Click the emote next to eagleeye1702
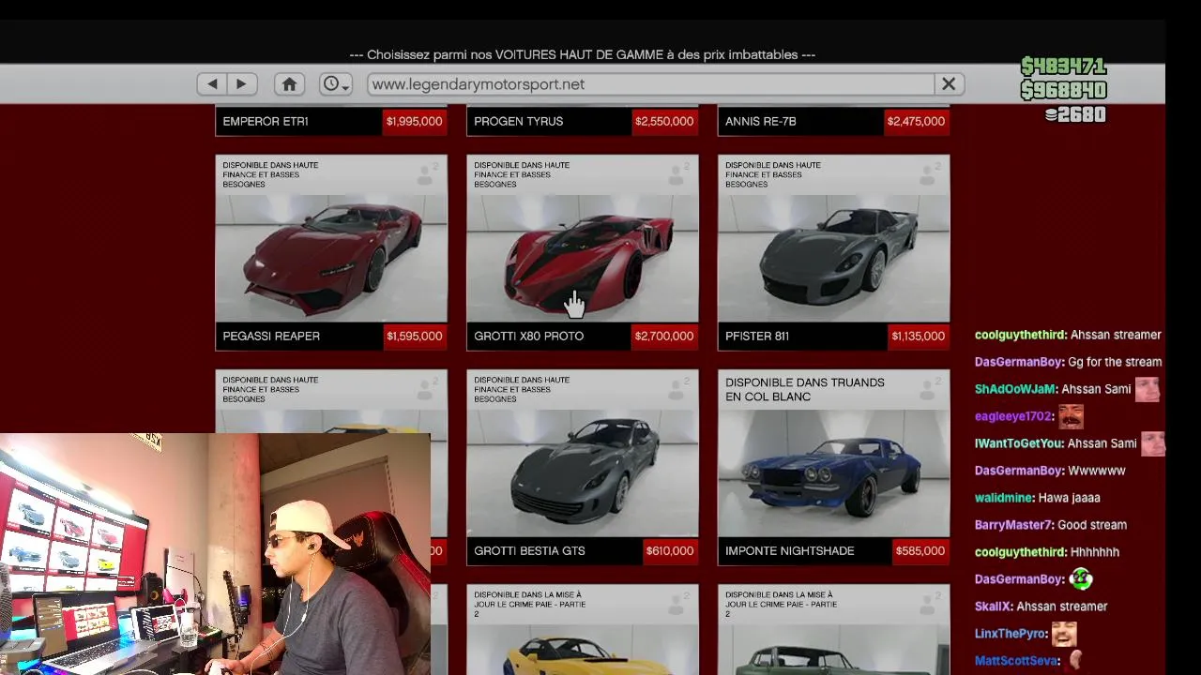 coord(1071,415)
